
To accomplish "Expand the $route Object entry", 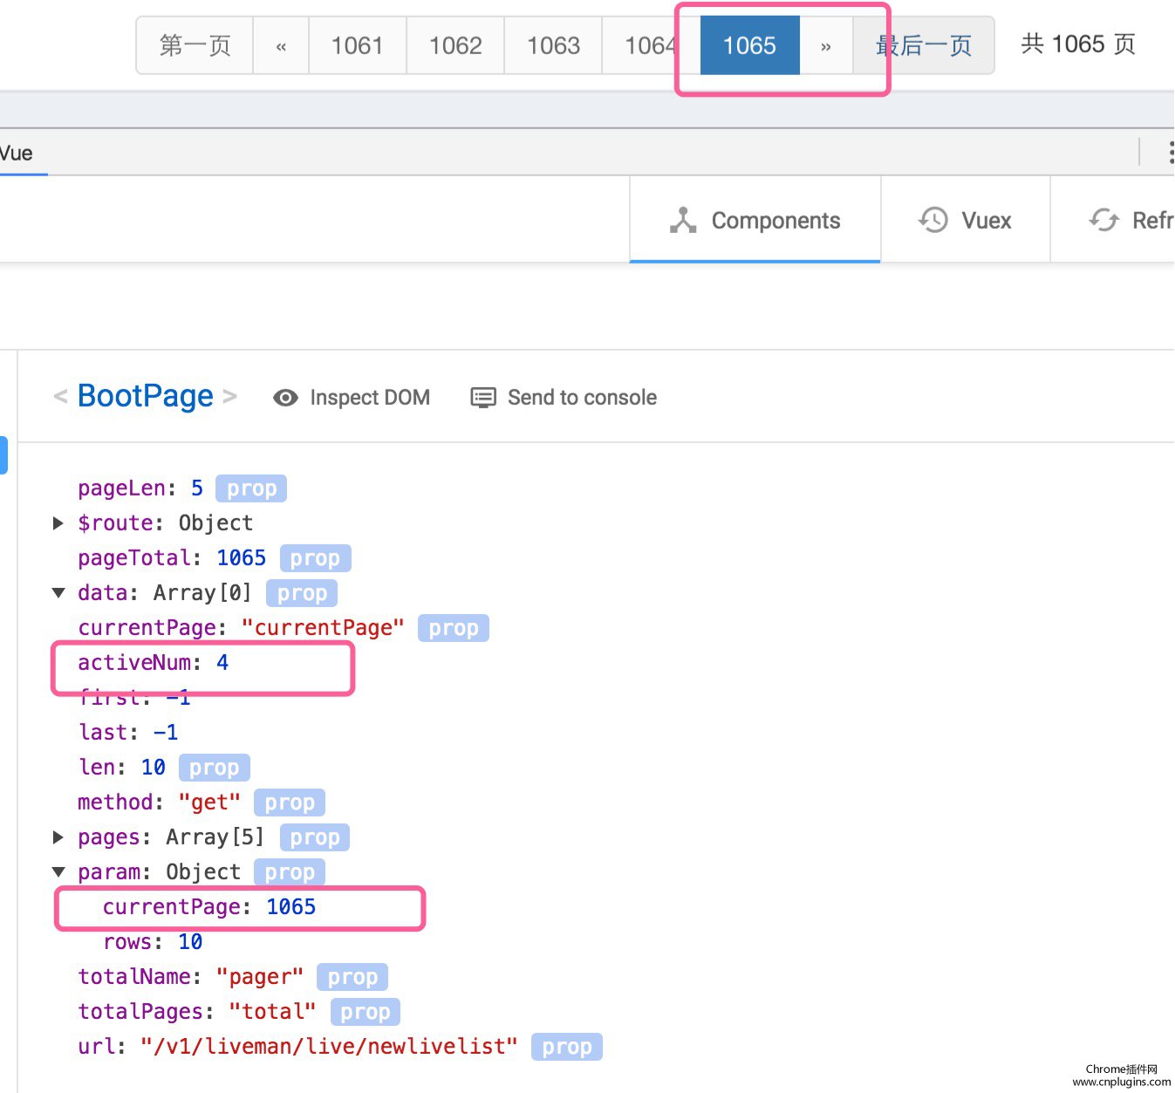I will click(x=58, y=523).
